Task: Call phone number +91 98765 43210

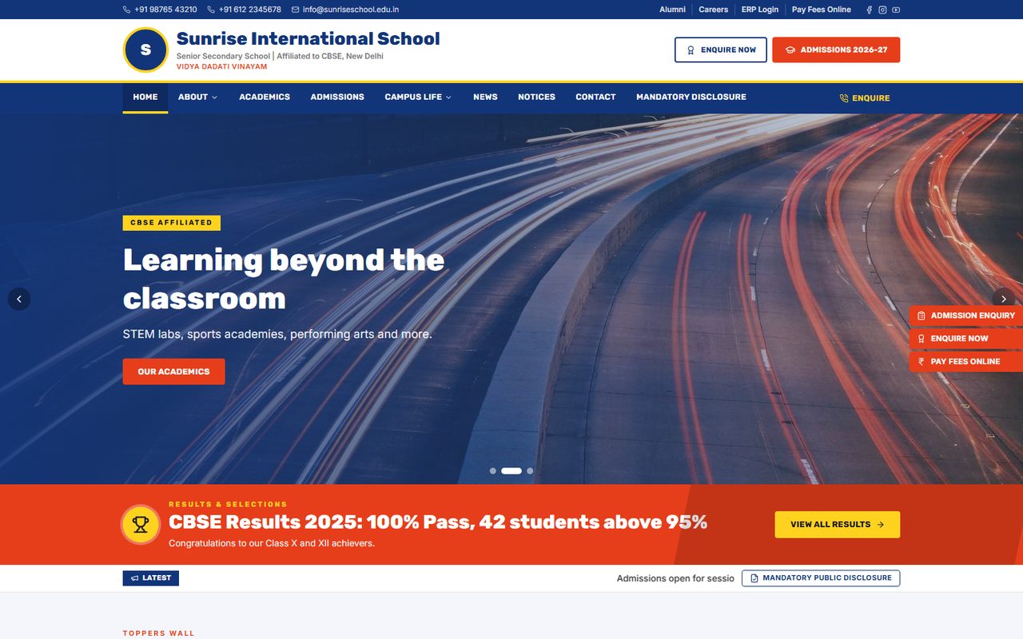Action: pos(160,10)
